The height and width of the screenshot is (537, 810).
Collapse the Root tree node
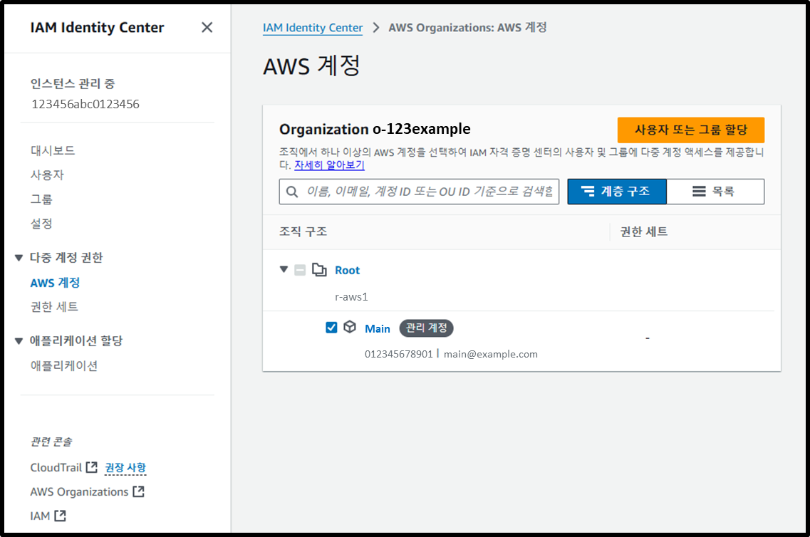[x=284, y=269]
